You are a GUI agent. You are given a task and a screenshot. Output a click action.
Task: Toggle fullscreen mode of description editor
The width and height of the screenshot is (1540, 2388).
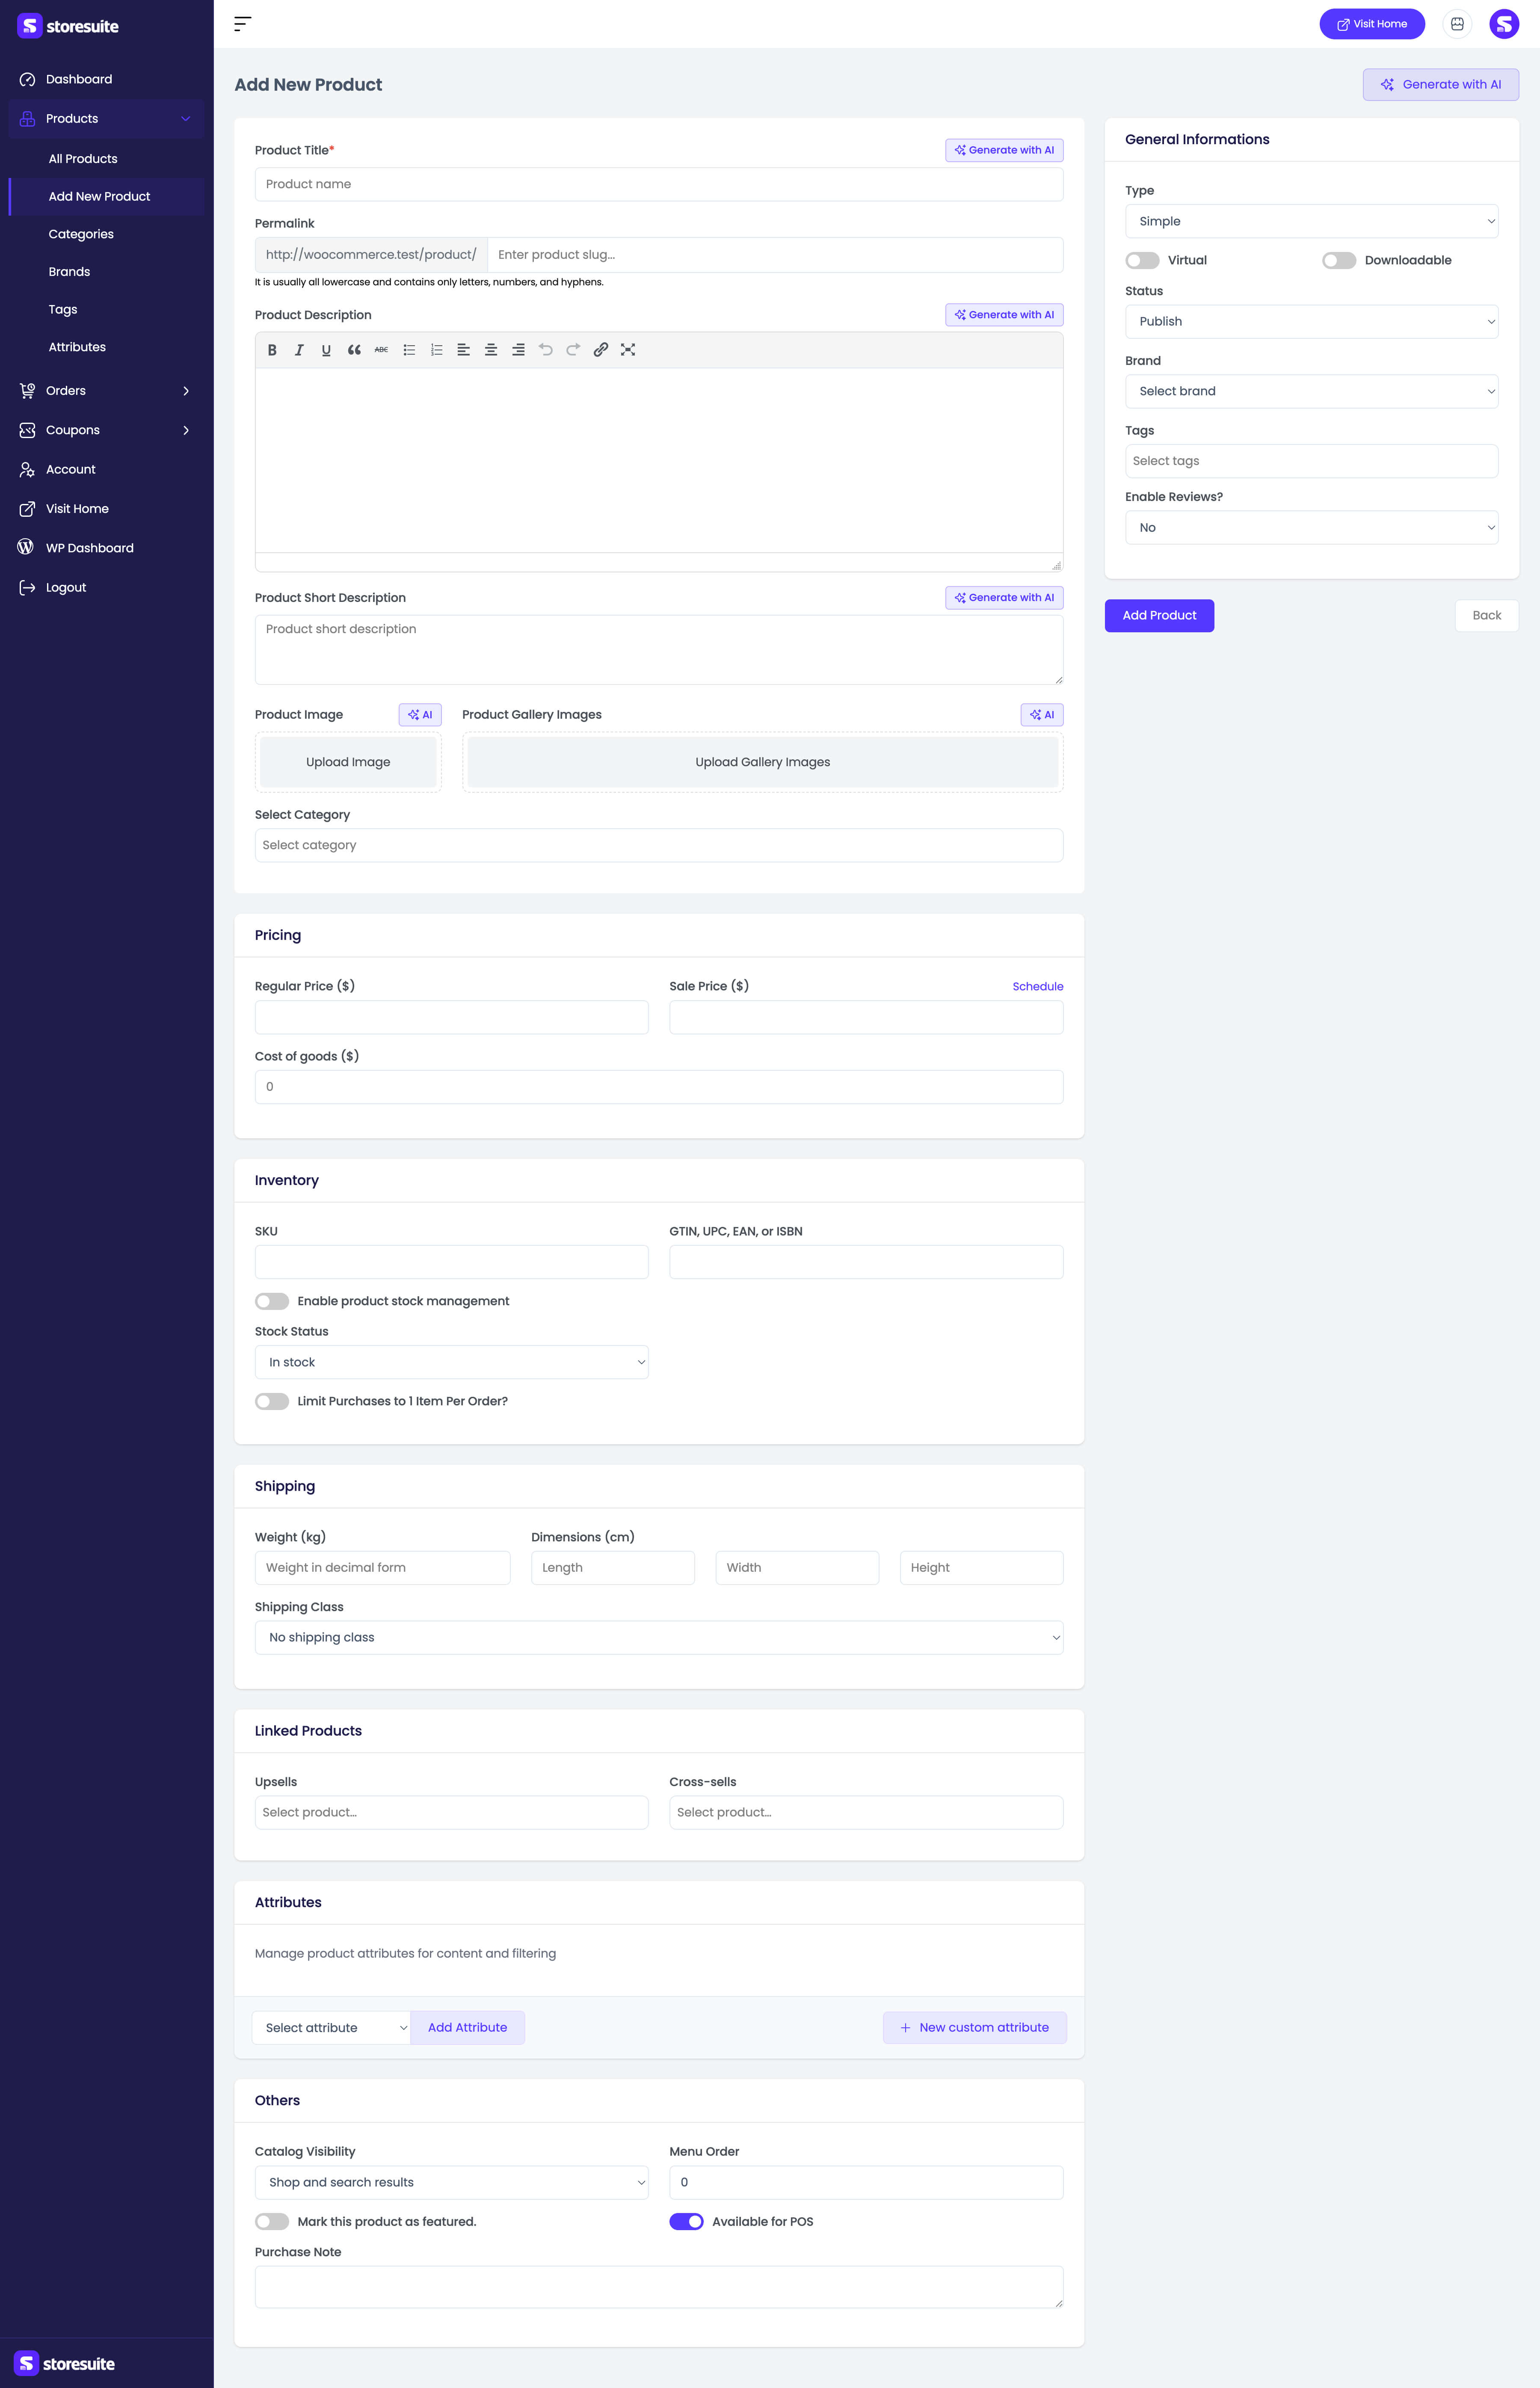pyautogui.click(x=628, y=350)
